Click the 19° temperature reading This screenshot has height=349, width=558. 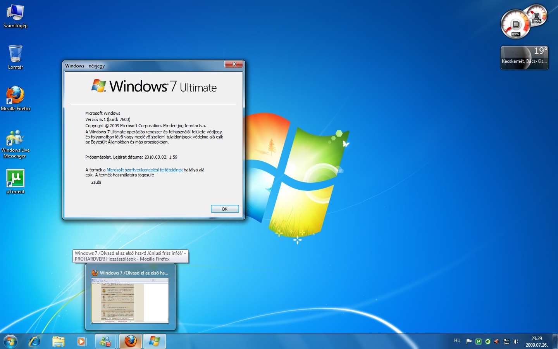541,51
